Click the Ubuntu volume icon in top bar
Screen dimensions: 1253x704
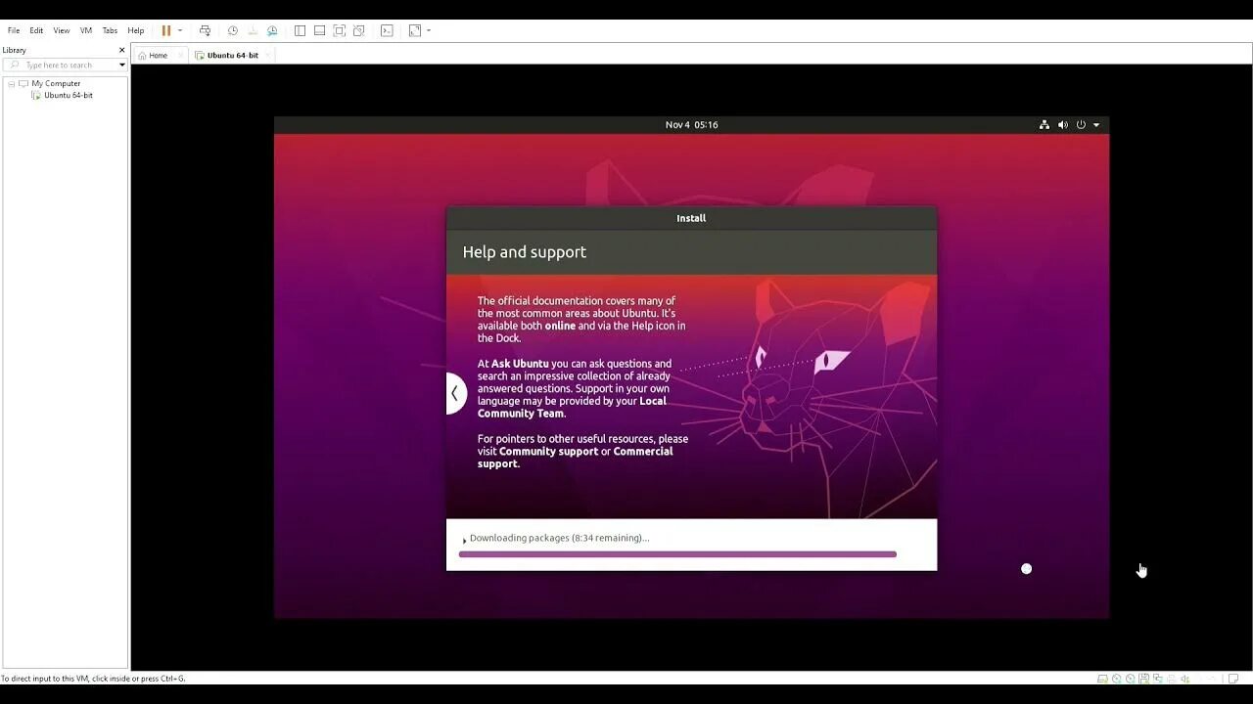pos(1063,125)
